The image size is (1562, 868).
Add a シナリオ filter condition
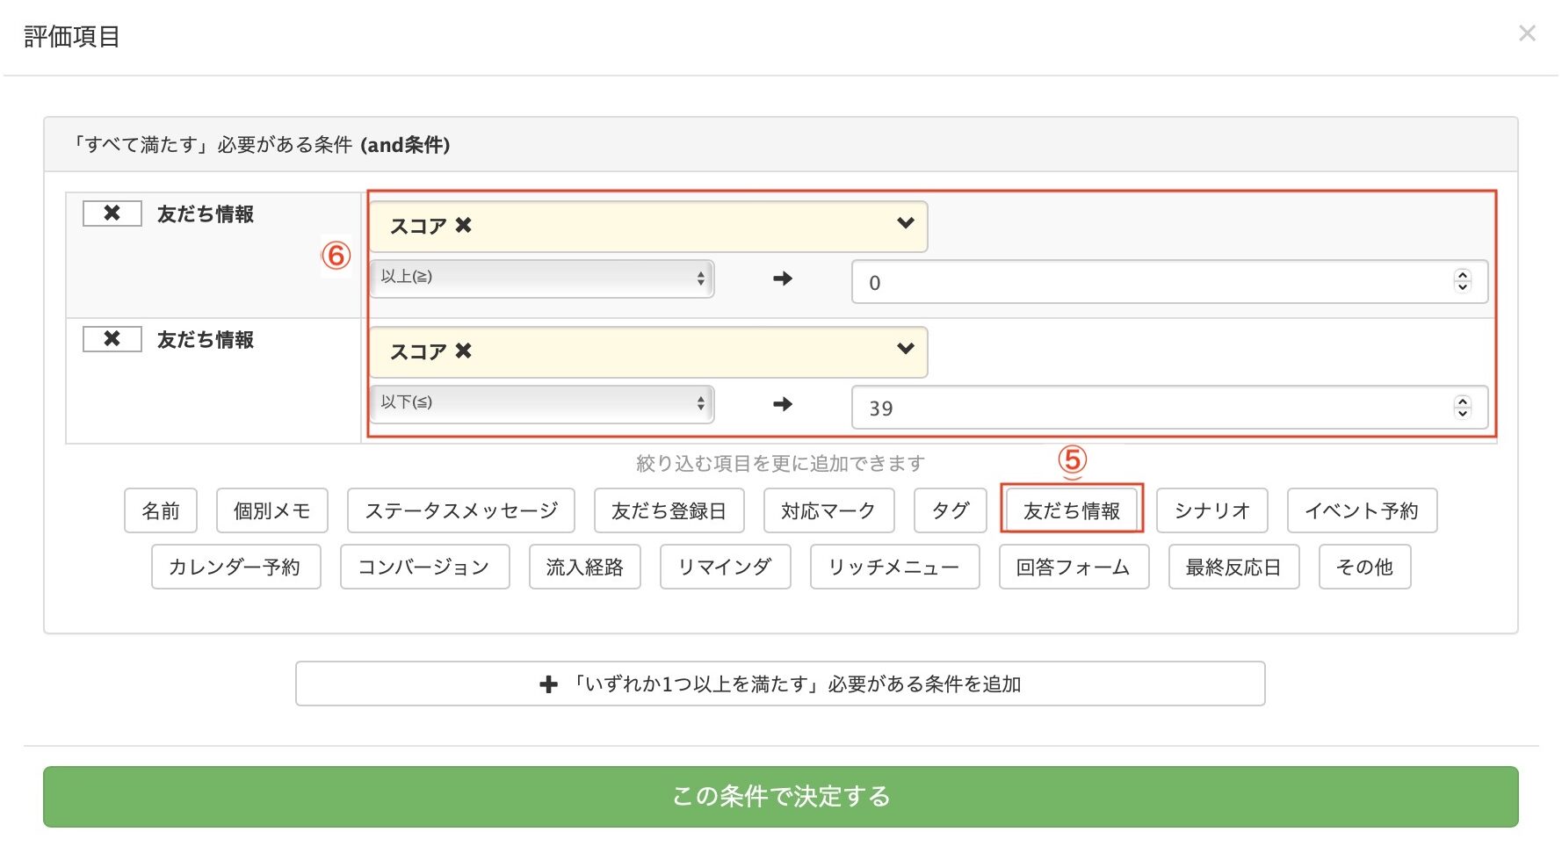tap(1211, 510)
